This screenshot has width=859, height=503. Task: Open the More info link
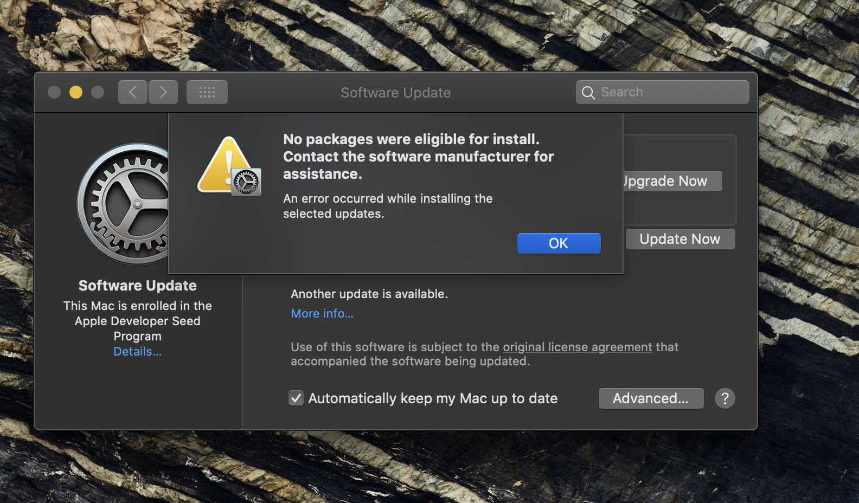[322, 313]
